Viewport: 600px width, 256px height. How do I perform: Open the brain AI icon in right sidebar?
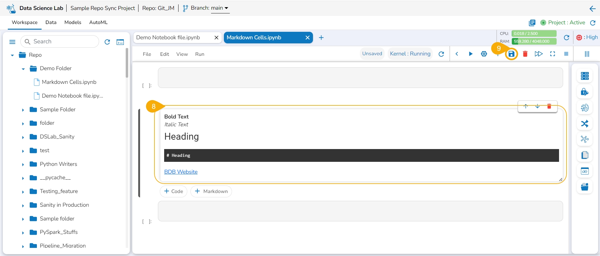pos(585,108)
